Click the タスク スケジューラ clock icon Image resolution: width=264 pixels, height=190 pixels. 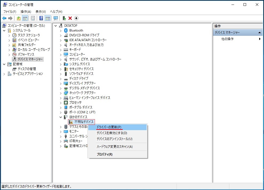click(x=14, y=35)
